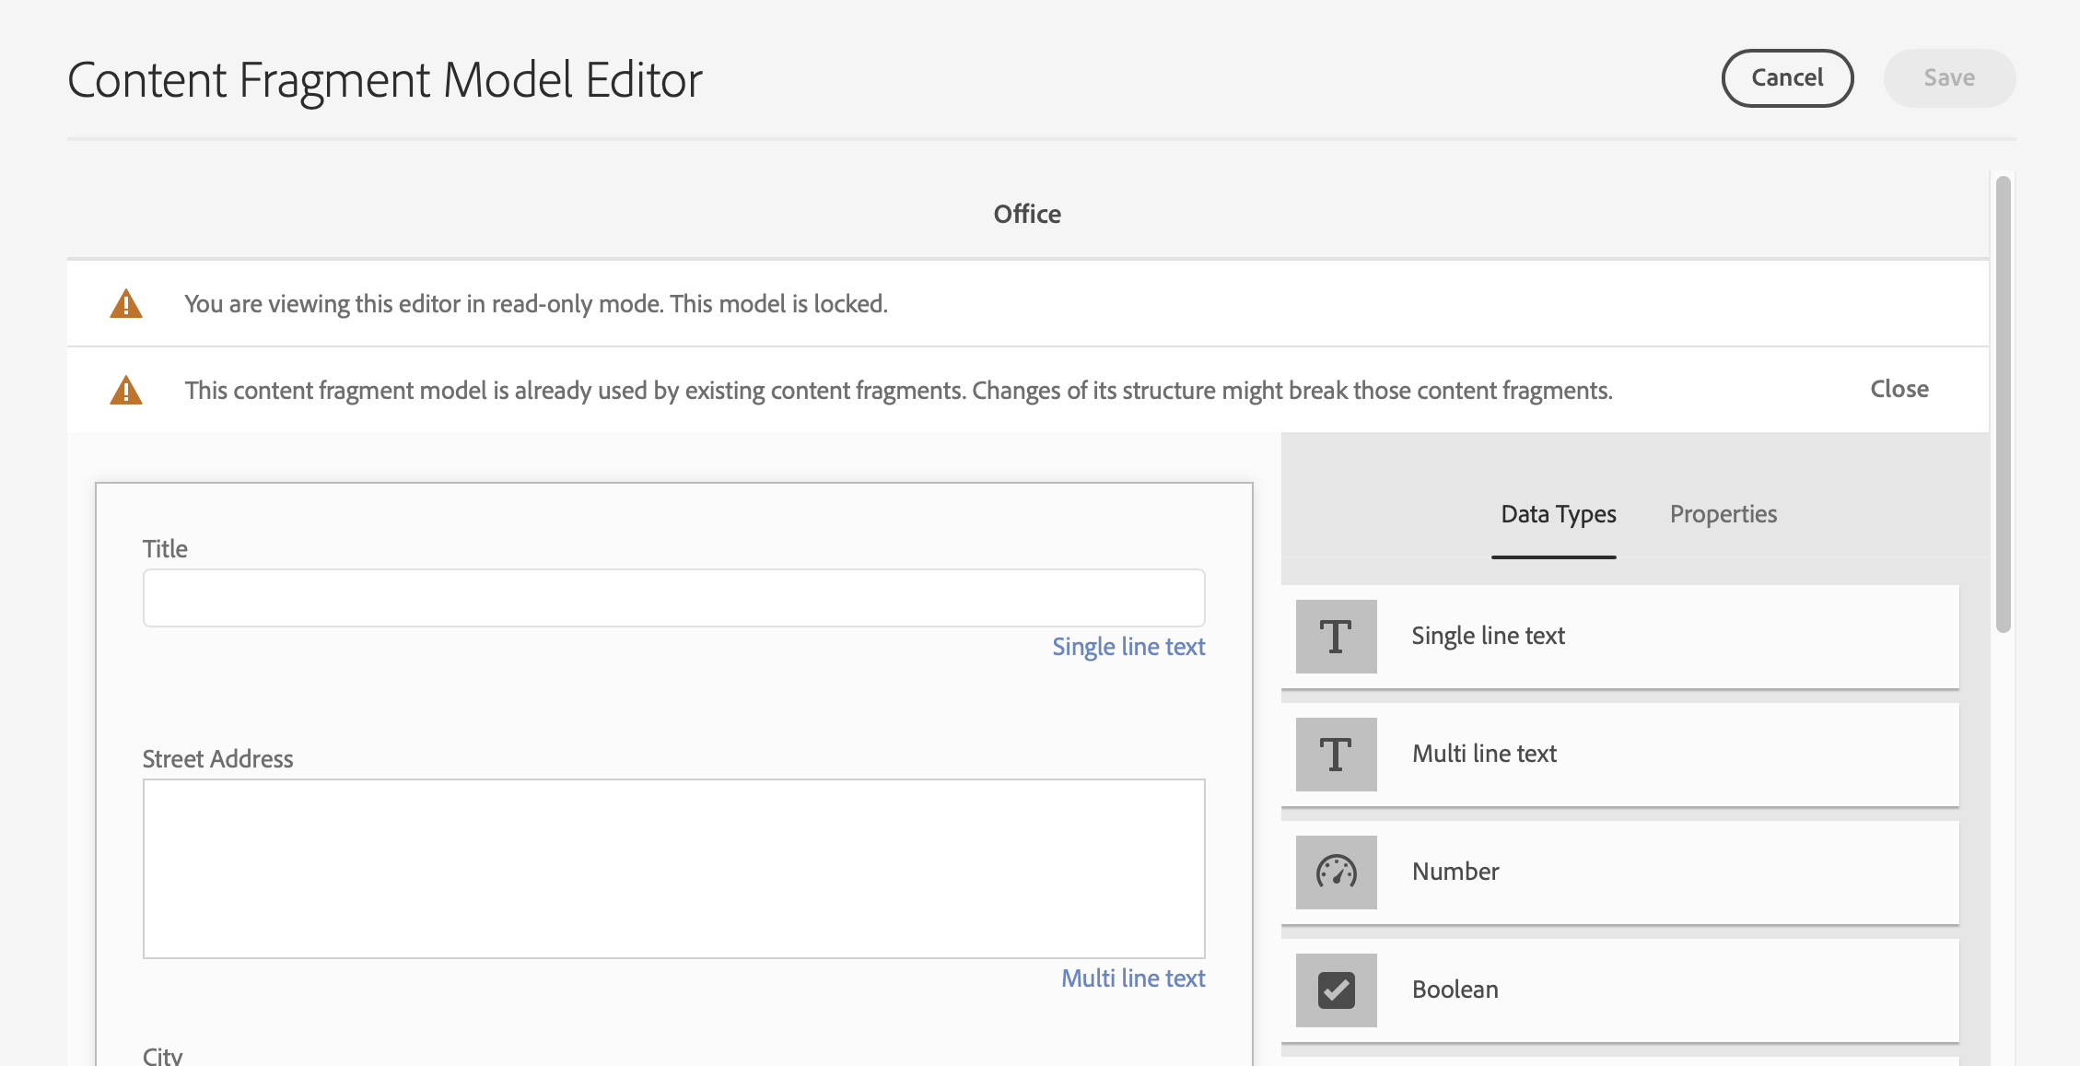Select the Data Types tab

point(1558,514)
